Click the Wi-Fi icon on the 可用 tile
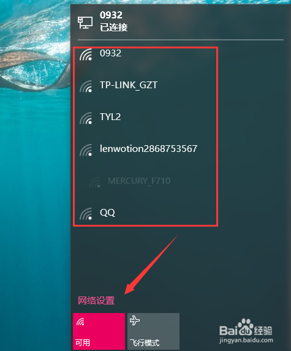 click(x=80, y=322)
